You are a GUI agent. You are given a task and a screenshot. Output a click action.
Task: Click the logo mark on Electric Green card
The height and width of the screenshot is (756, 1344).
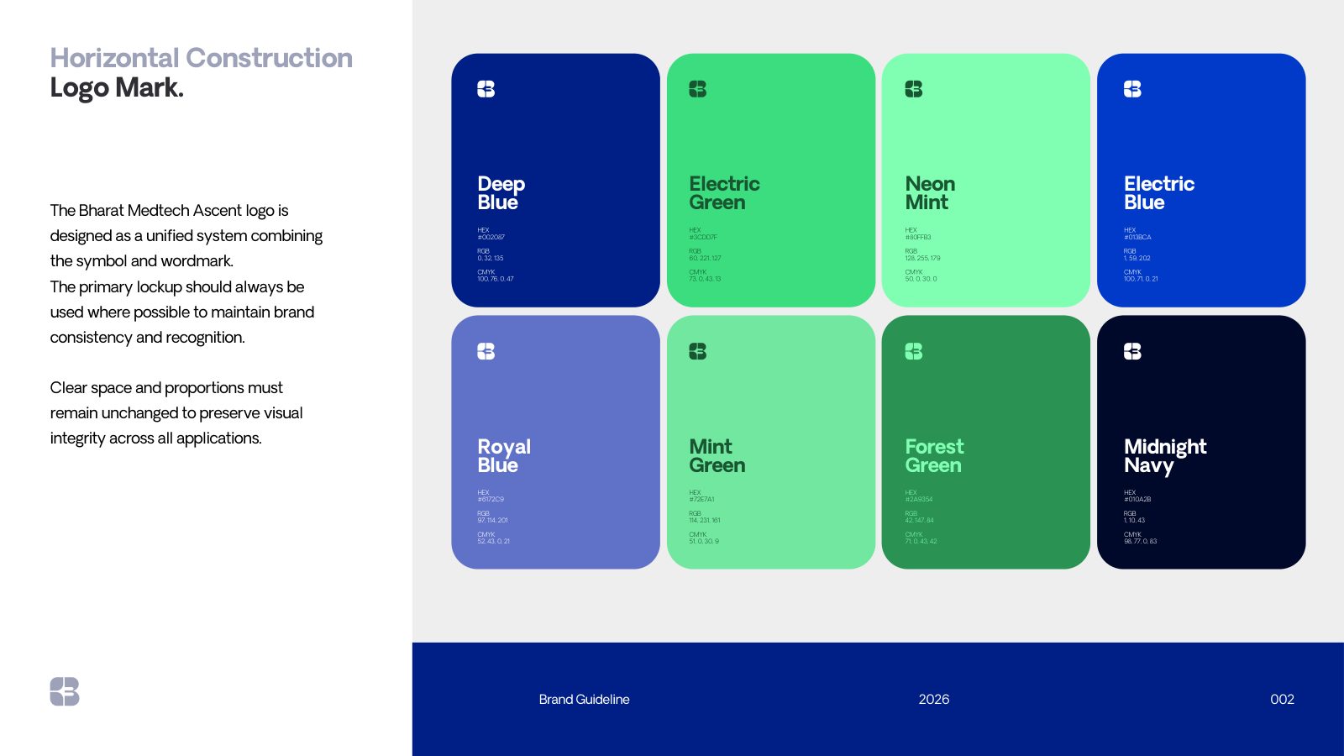pyautogui.click(x=698, y=89)
